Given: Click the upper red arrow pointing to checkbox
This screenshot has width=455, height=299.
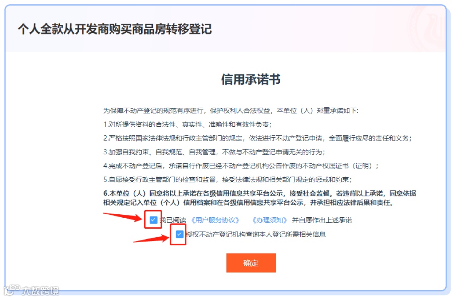Looking at the screenshot, I should click(x=123, y=217).
